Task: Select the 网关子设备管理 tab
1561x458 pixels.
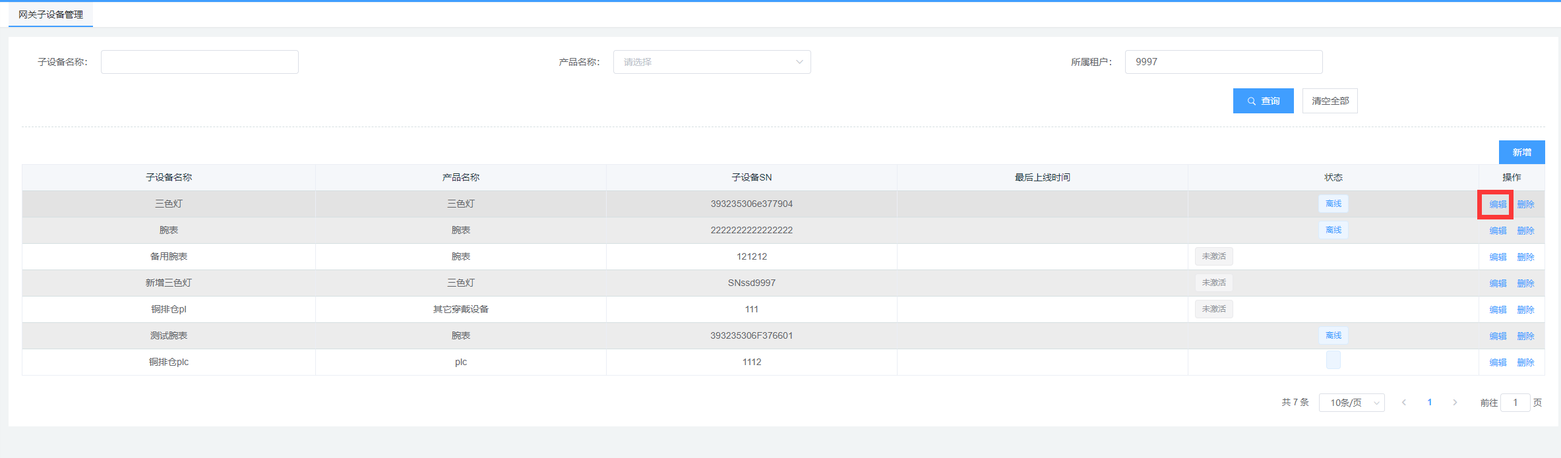Action: (x=51, y=14)
